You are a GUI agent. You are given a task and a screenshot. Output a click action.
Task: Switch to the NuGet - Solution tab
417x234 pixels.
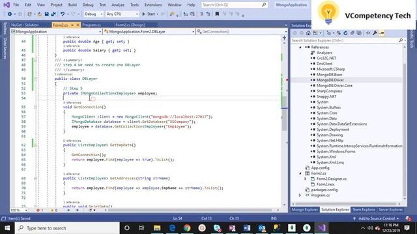25,25
